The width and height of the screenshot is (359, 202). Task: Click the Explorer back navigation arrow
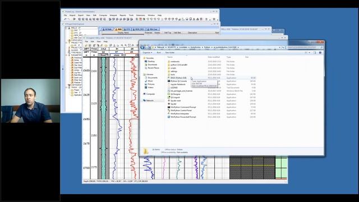142,47
